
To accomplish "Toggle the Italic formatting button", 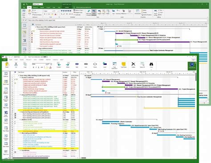I will (x=36, y=68).
